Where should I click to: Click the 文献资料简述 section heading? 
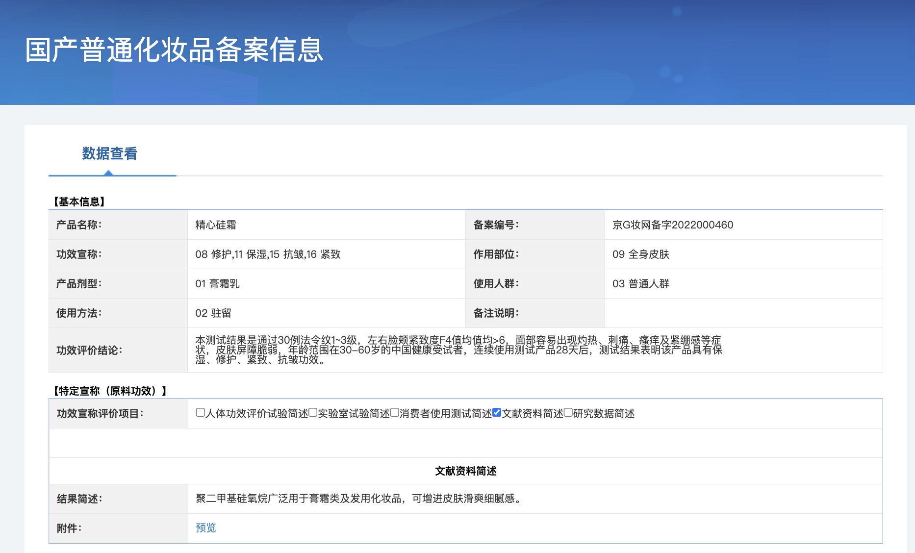[x=466, y=471]
